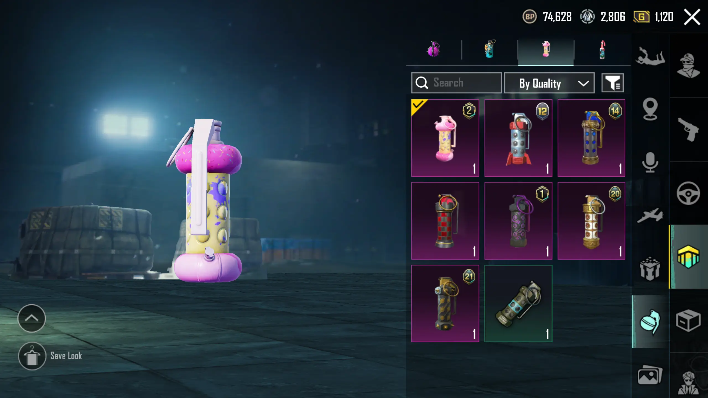708x398 pixels.
Task: Select the equipped pink donut stun grenade
Action: (x=445, y=138)
